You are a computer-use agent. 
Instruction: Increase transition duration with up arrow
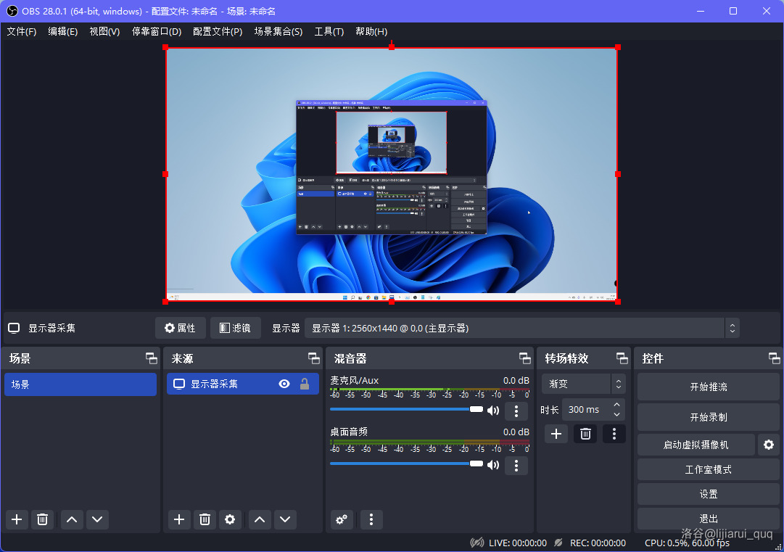617,405
